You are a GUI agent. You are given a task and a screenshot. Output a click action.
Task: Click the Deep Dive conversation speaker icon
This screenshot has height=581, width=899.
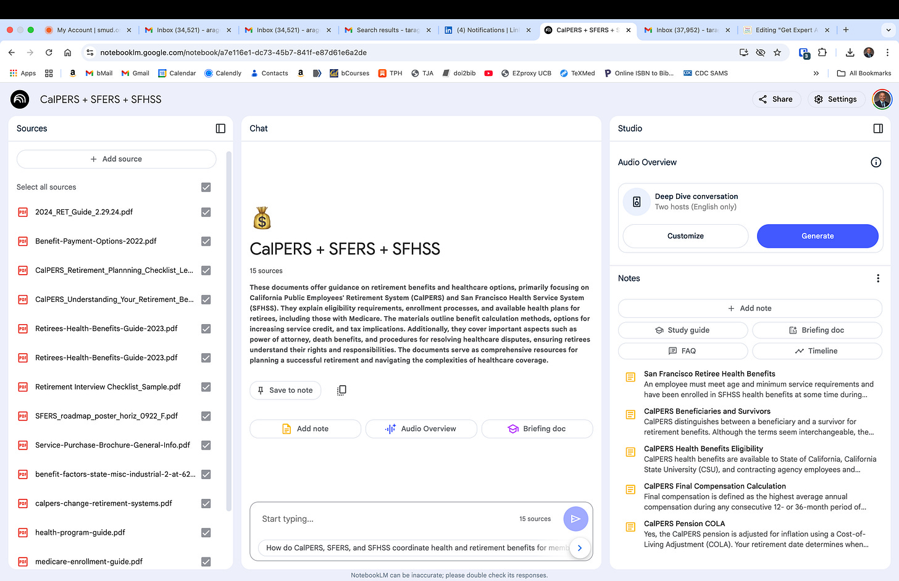click(637, 201)
